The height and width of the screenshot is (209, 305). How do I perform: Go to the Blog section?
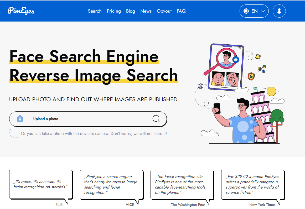pyautogui.click(x=131, y=11)
